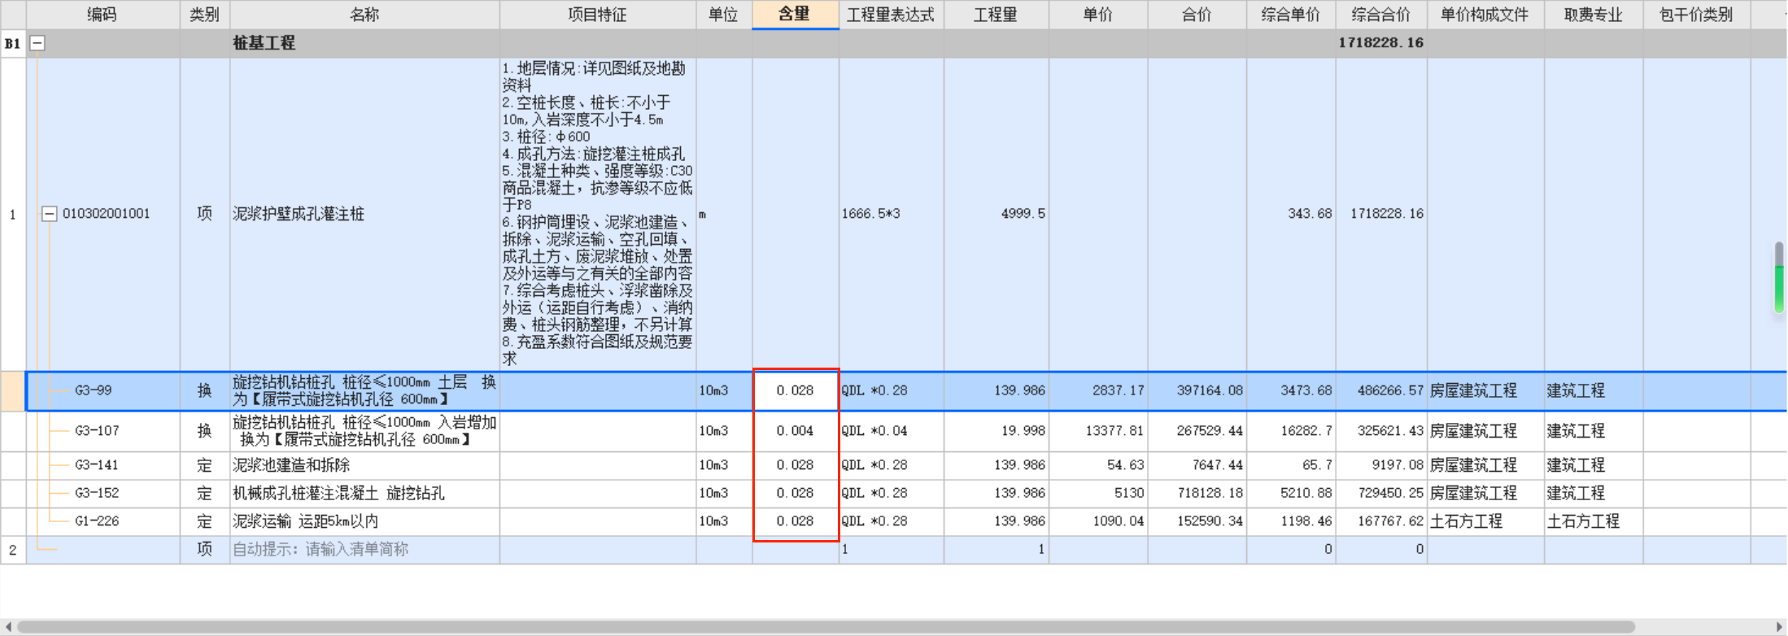The height and width of the screenshot is (636, 1788).
Task: Click 含量 cell in G1-226 row
Action: click(796, 521)
